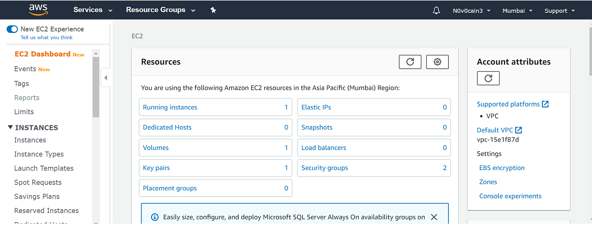
Task: Open the notifications bell
Action: 436,10
